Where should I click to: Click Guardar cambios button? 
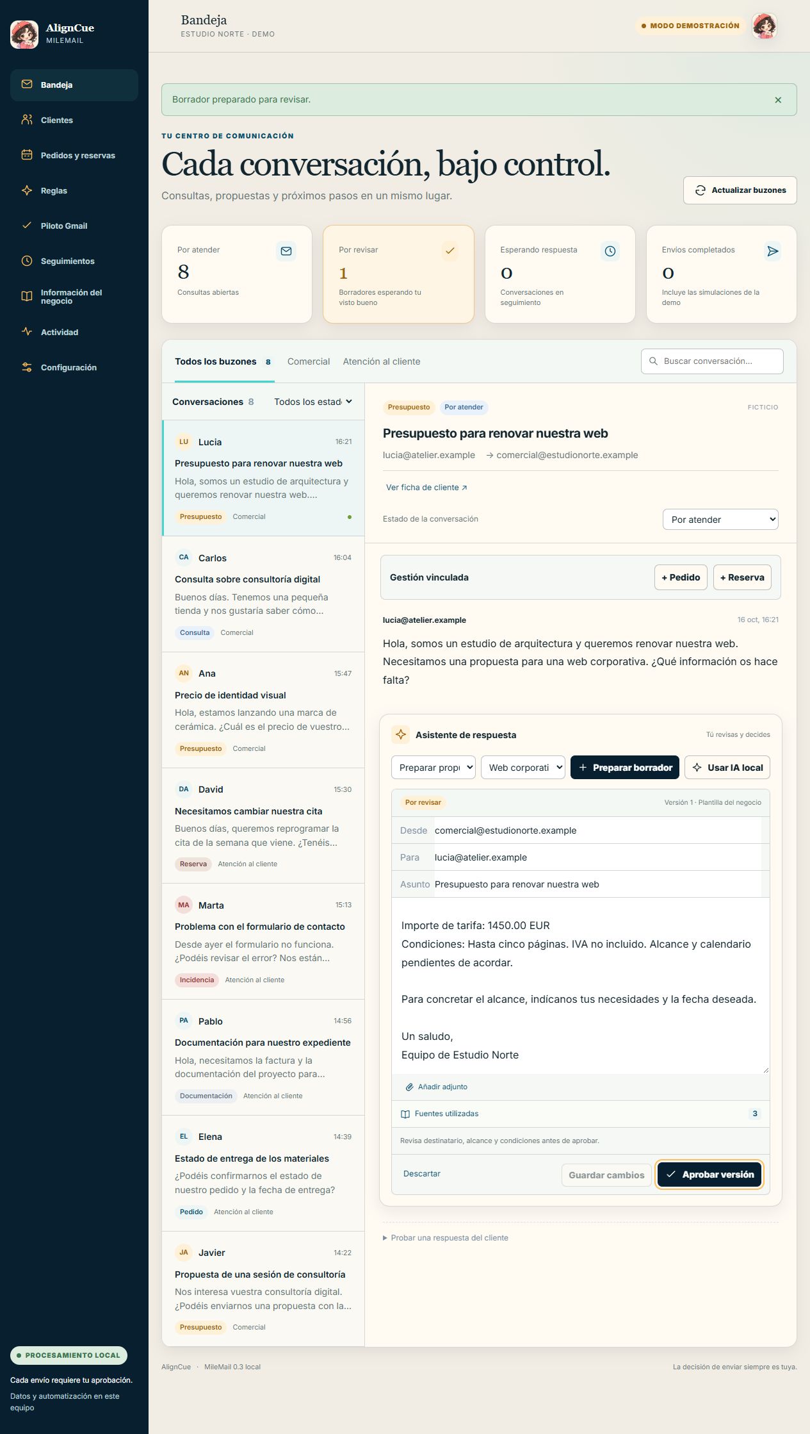point(606,1175)
